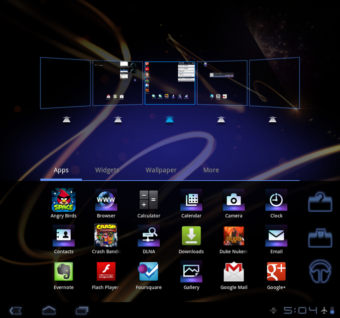This screenshot has height=318, width=340.
Task: Tap the headphones Music icon
Action: pyautogui.click(x=320, y=272)
